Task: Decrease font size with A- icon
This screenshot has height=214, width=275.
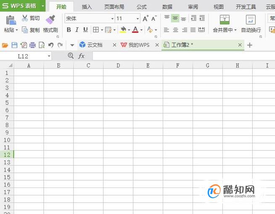Action: click(154, 18)
